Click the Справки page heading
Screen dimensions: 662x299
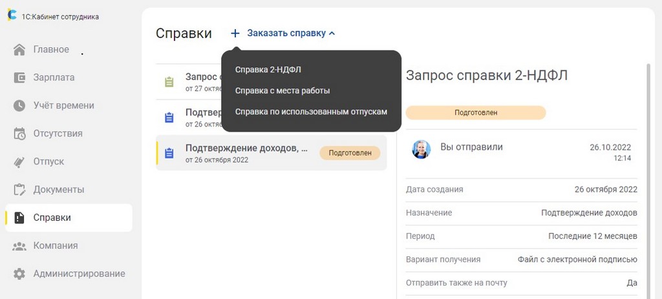click(184, 34)
